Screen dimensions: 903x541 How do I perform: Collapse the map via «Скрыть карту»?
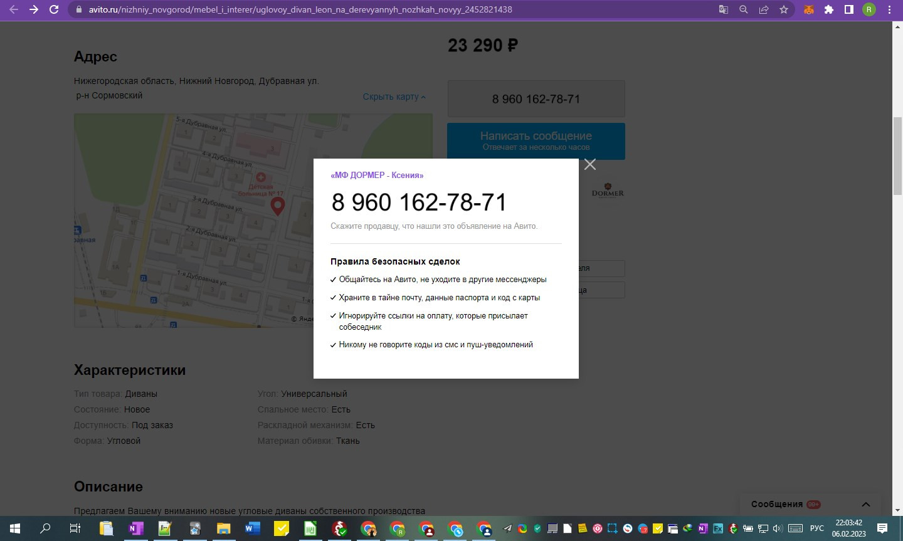click(x=394, y=97)
